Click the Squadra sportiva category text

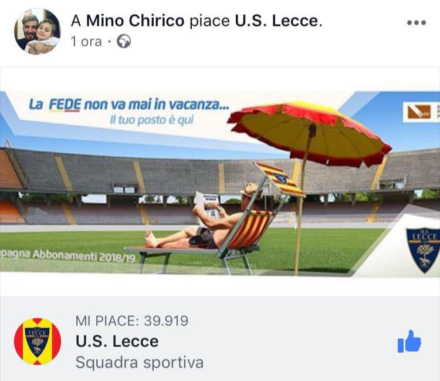tap(140, 362)
